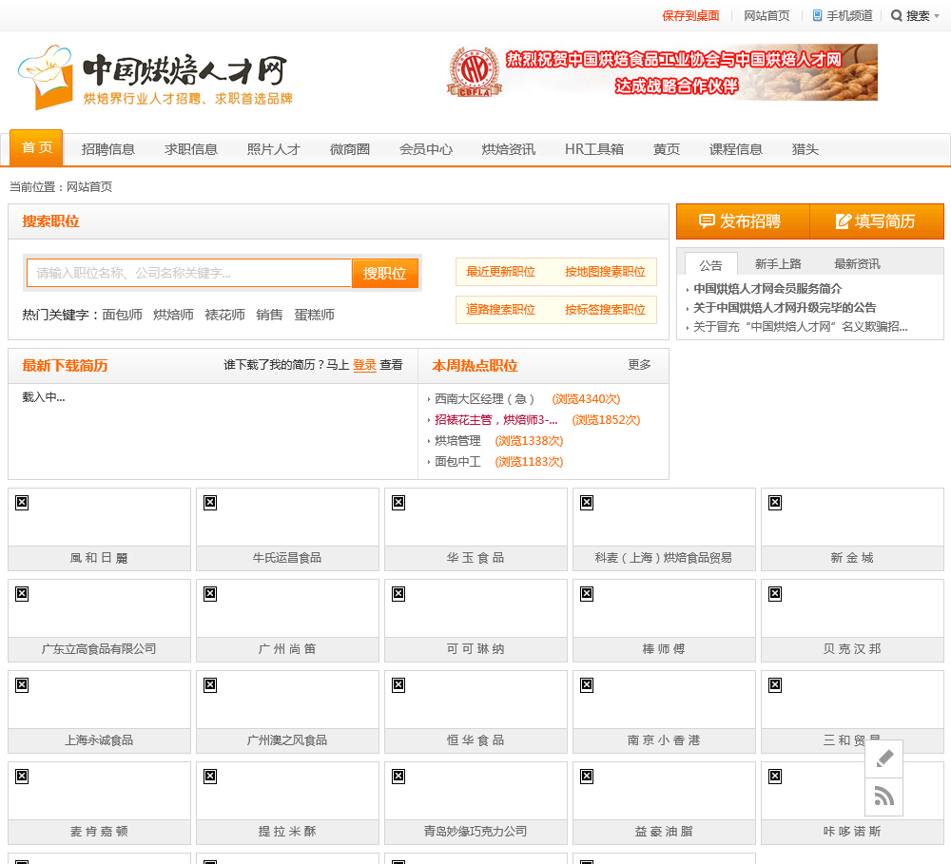
Task: Open company card 广州尚笛
Action: click(x=287, y=621)
